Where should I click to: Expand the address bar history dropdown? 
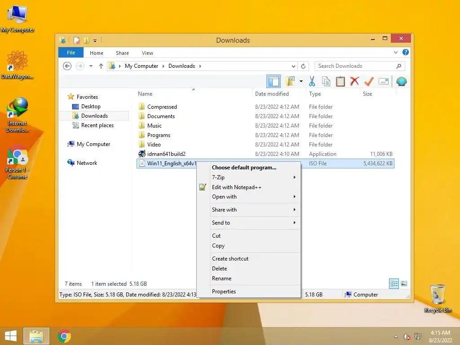[x=293, y=66]
